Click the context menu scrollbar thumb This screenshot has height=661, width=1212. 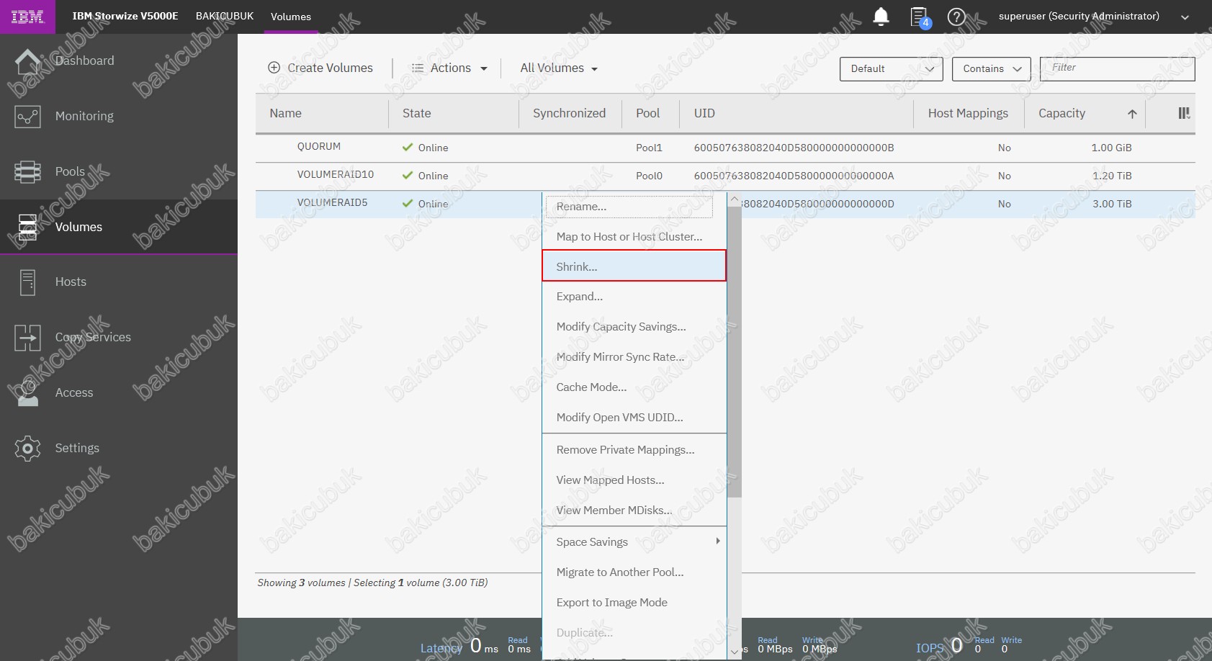(x=734, y=352)
